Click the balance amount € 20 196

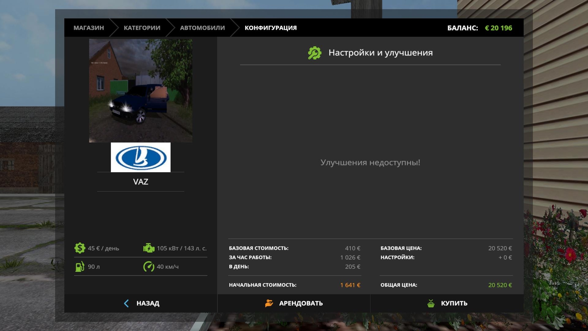[x=498, y=28]
